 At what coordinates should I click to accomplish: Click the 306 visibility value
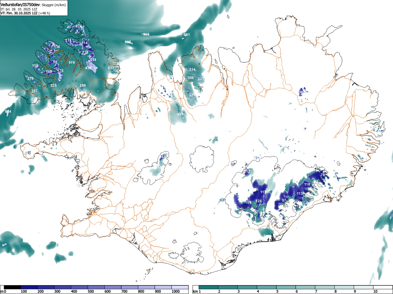191,78
